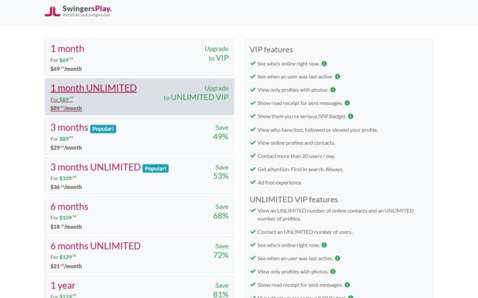
Task: Click the 'VIP features' heading
Action: point(271,49)
